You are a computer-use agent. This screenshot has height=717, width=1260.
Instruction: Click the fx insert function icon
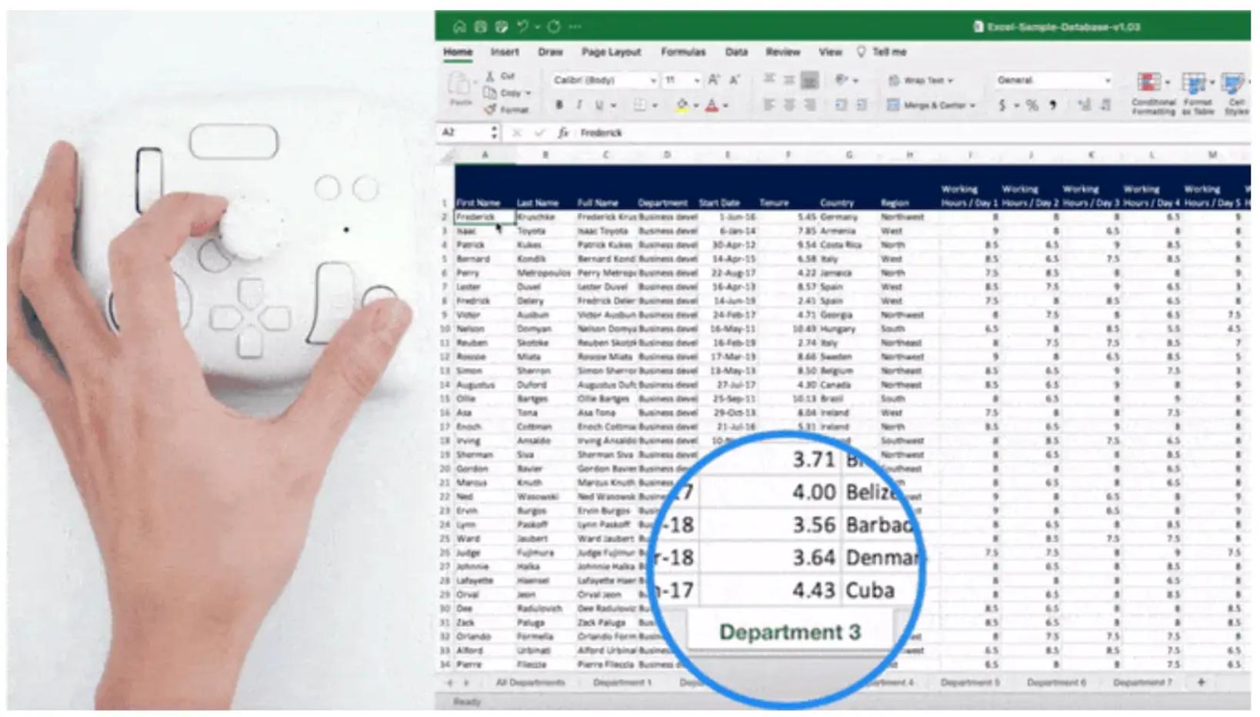tap(562, 133)
